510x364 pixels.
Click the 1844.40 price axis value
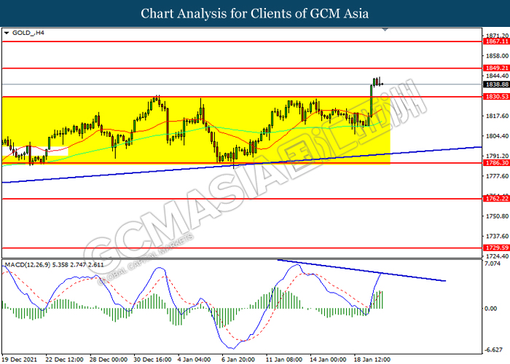tap(497, 76)
